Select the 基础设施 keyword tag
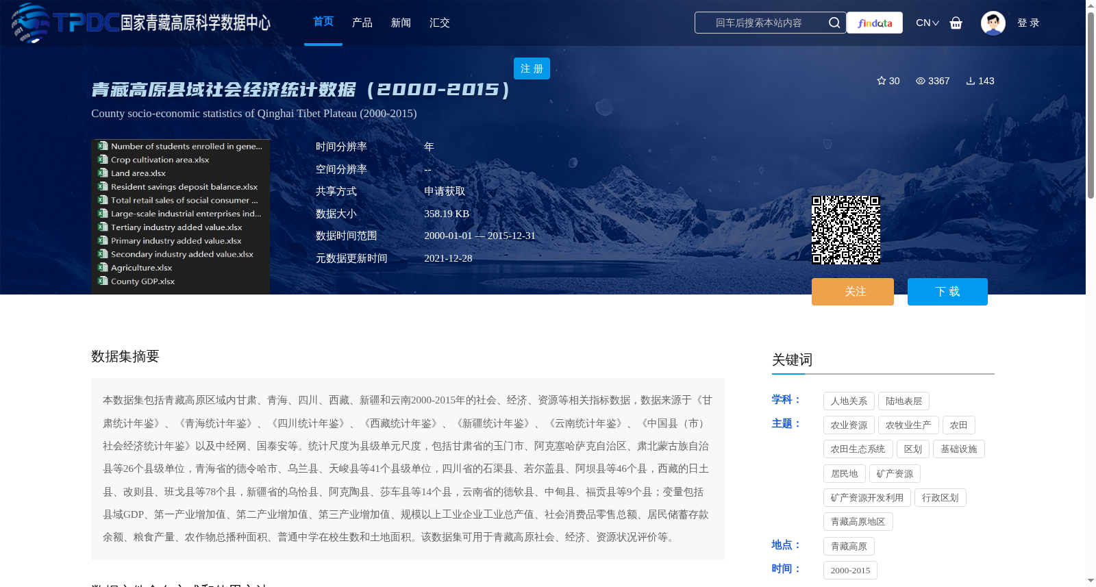Image resolution: width=1096 pixels, height=587 pixels. click(958, 449)
